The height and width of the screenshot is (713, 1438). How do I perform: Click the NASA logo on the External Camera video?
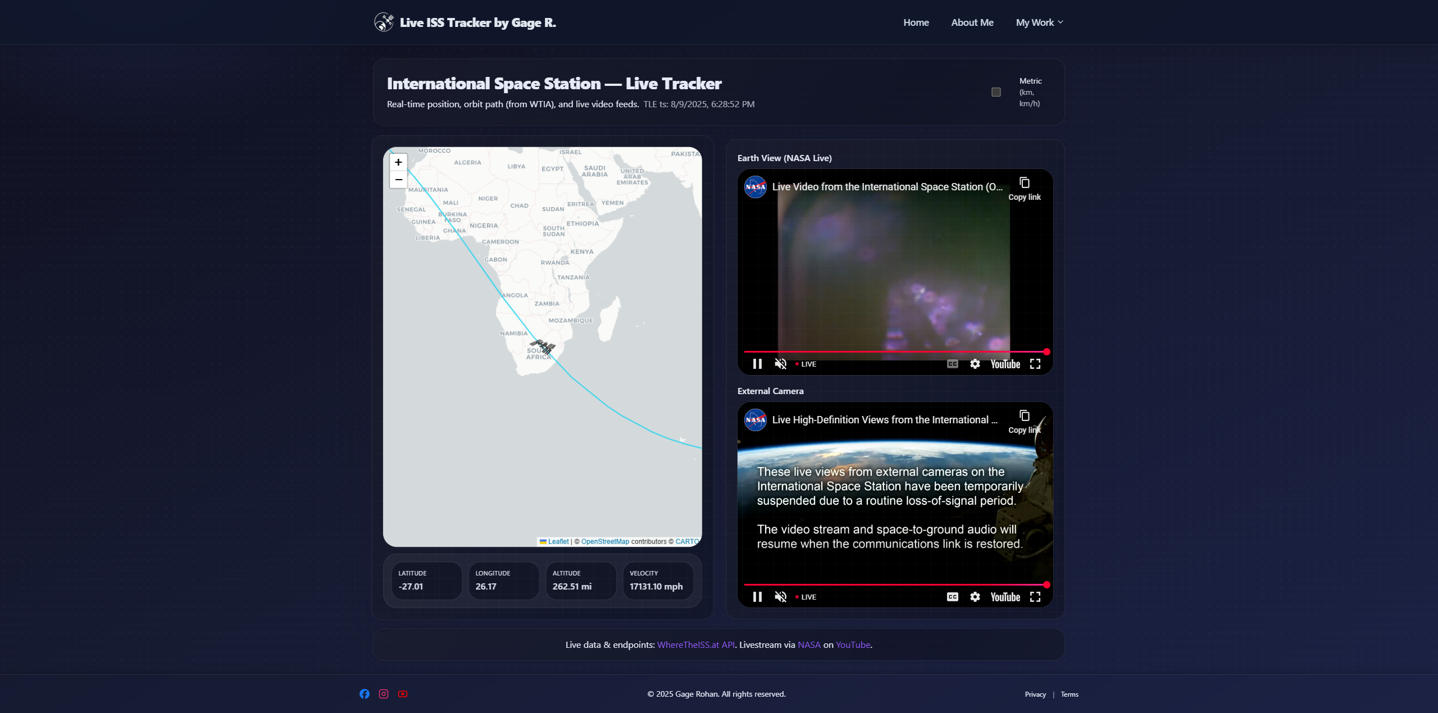tap(756, 419)
